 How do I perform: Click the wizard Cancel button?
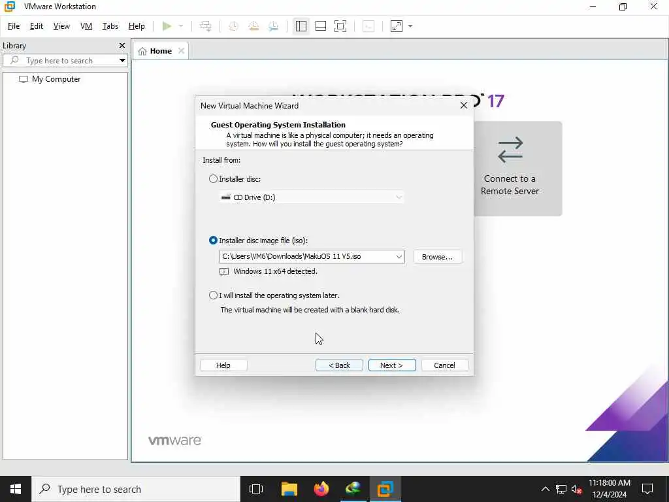click(444, 365)
